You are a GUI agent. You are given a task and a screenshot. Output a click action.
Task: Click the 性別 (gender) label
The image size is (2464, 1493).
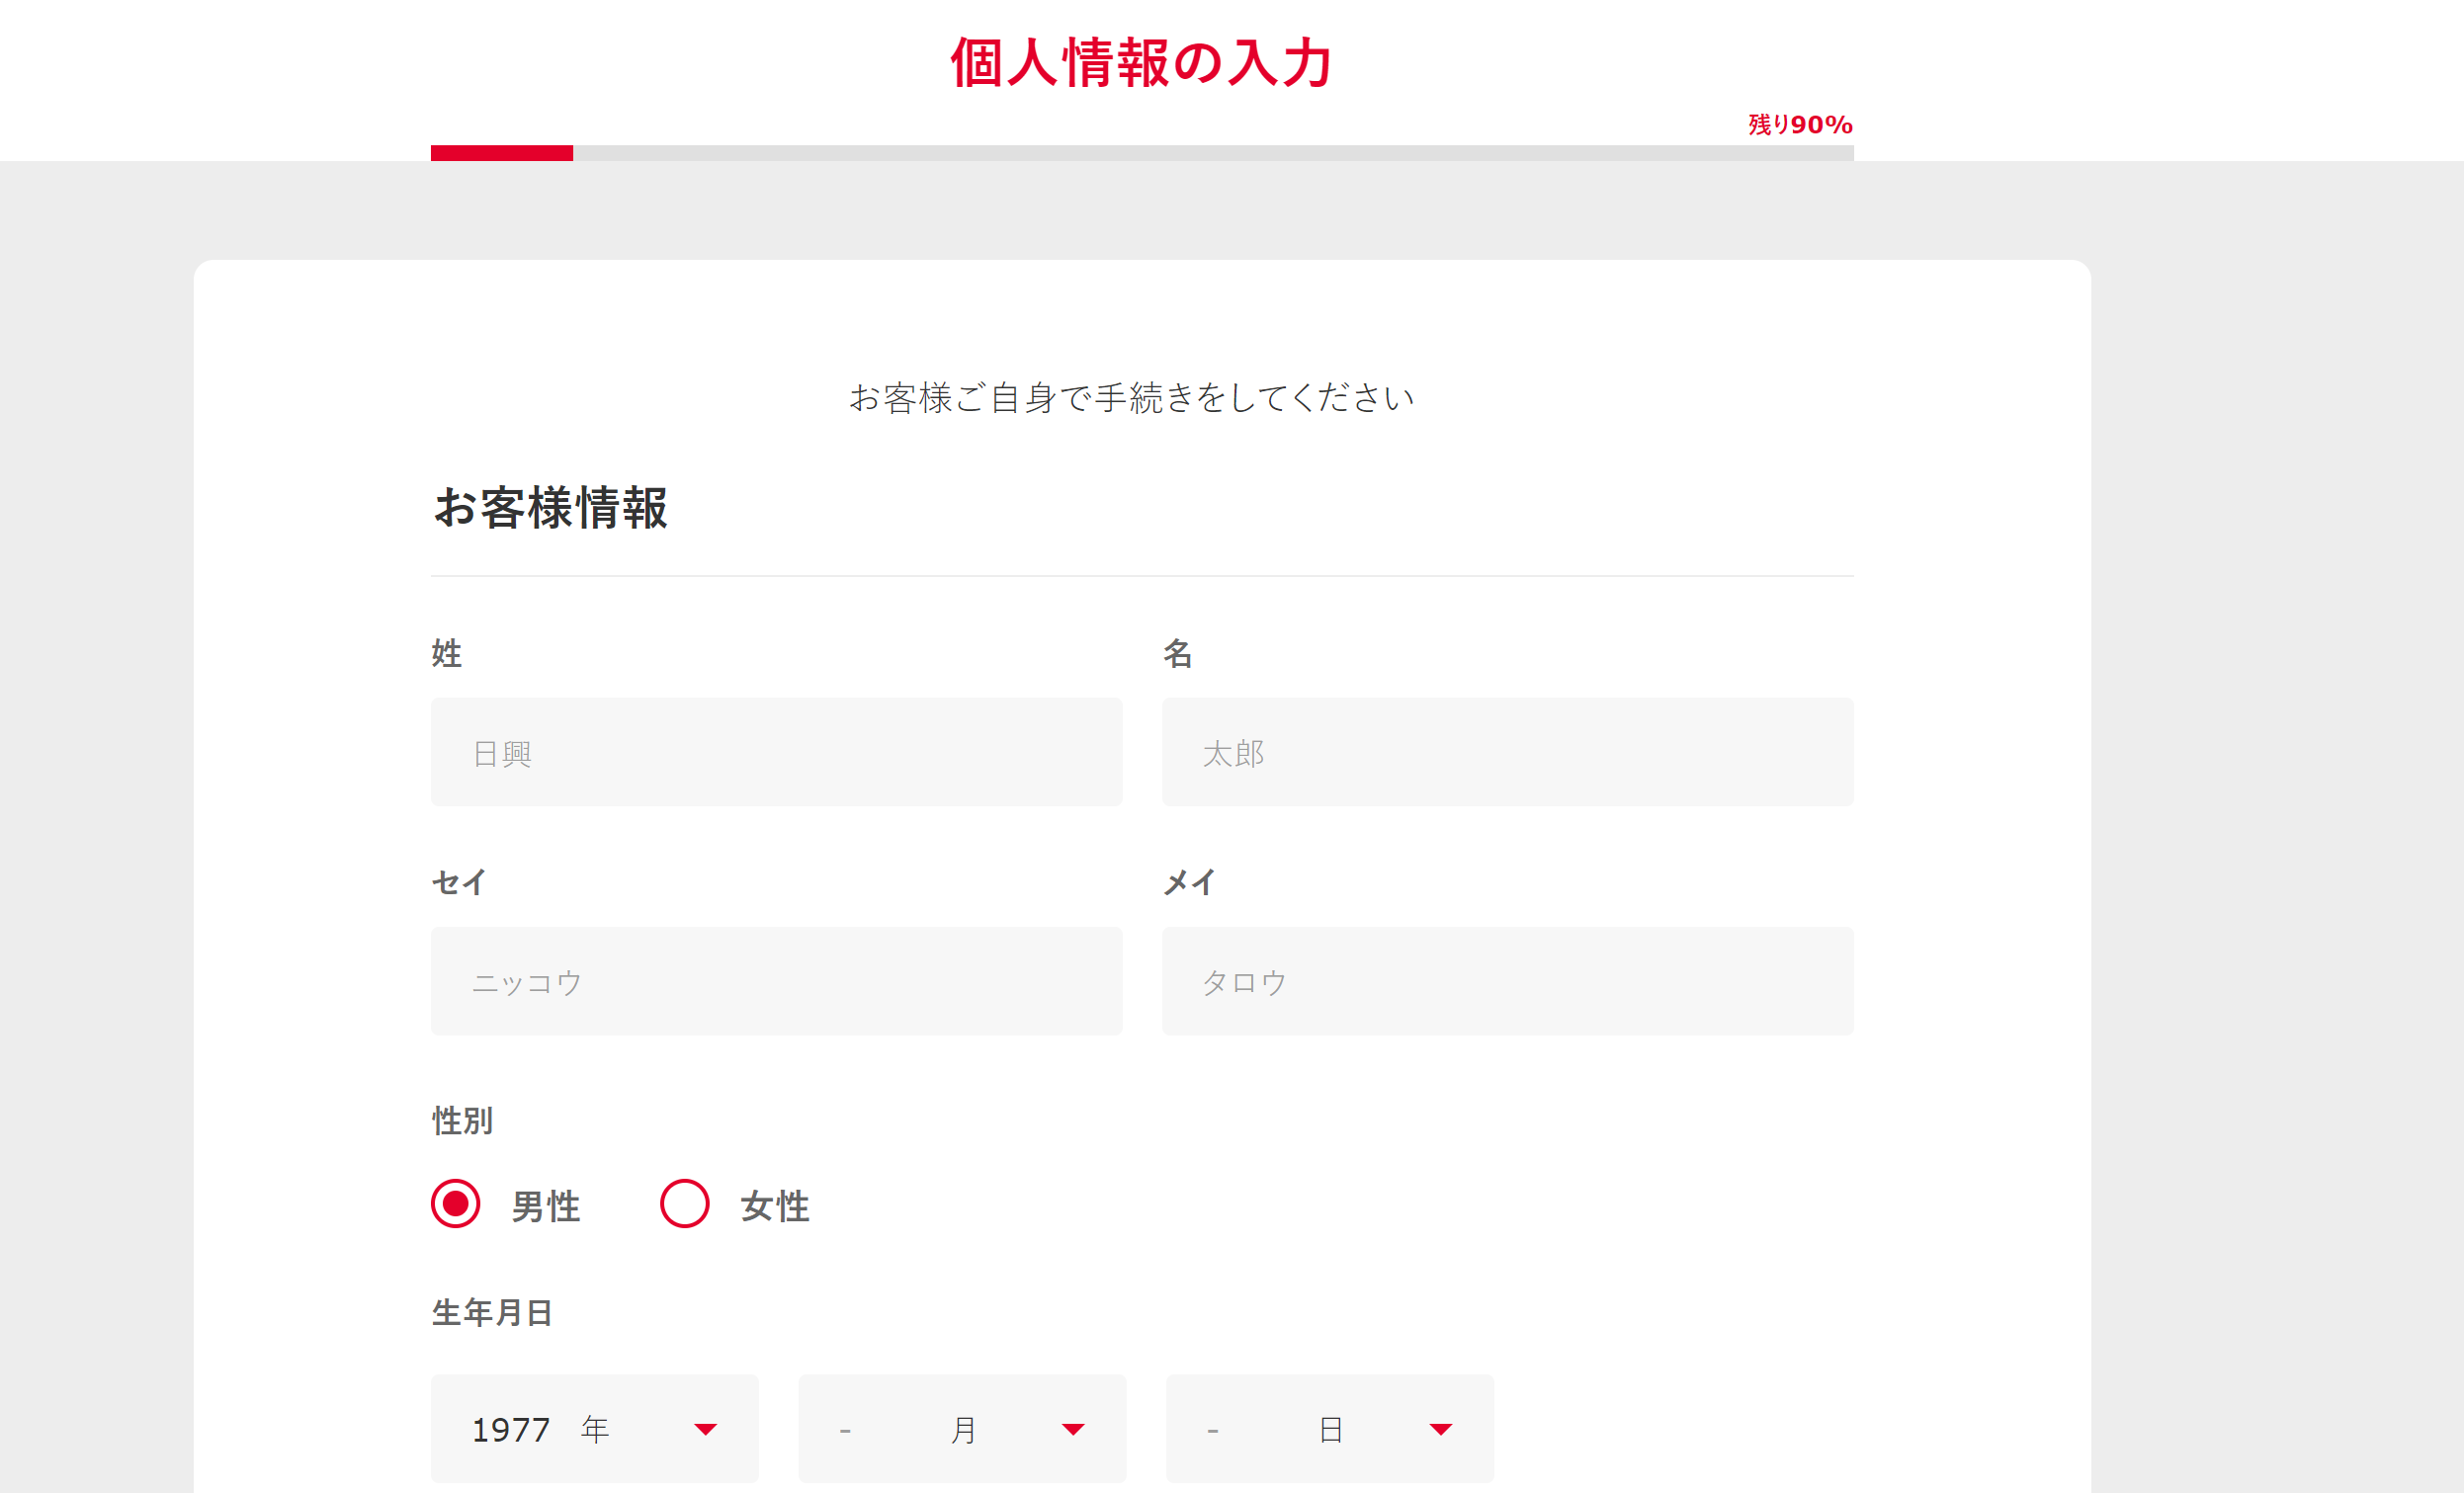pos(460,1121)
